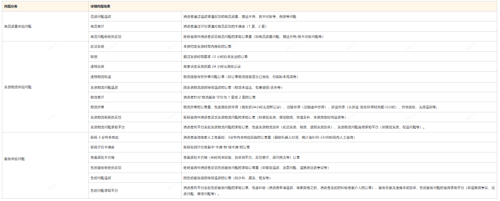
Task: Select the 服务体验问题 category cell
Action: click(14, 159)
